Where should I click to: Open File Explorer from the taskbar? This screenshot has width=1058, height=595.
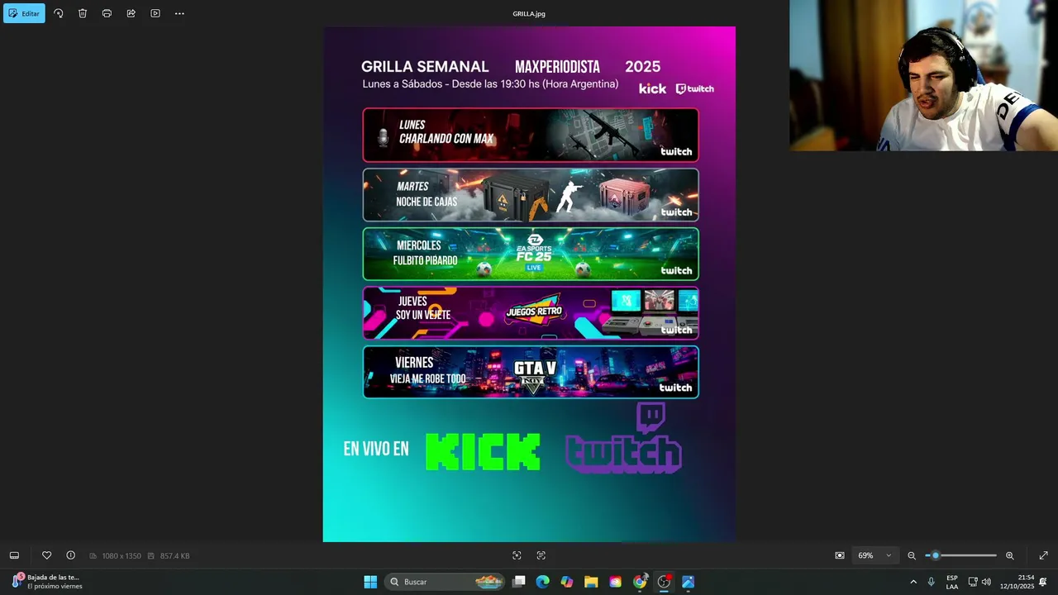pos(591,582)
